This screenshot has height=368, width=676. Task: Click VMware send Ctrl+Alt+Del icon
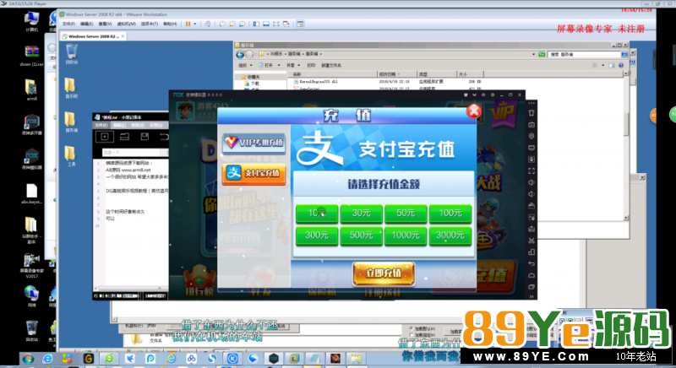(208, 24)
